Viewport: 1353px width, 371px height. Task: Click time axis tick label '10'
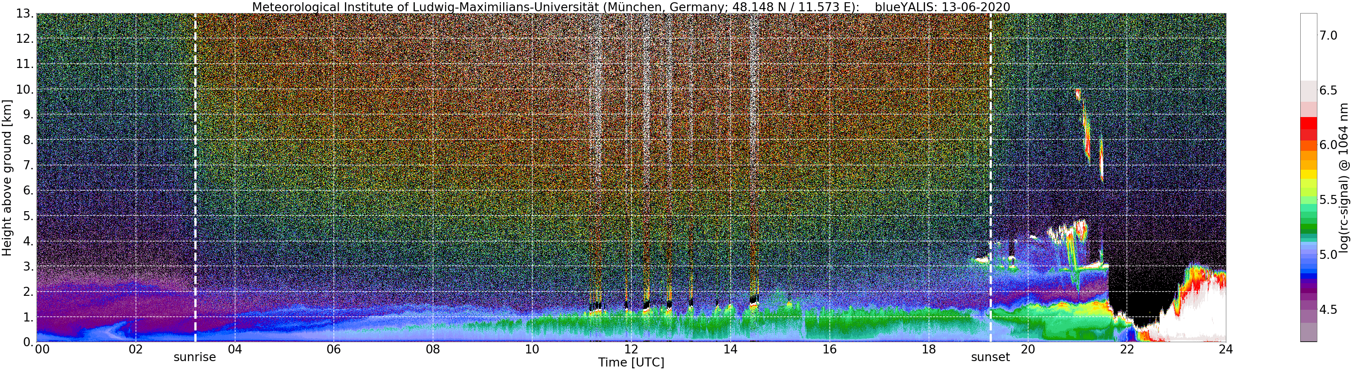532,349
